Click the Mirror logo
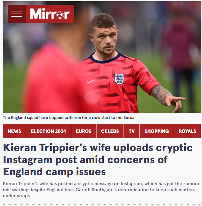 coord(50,14)
